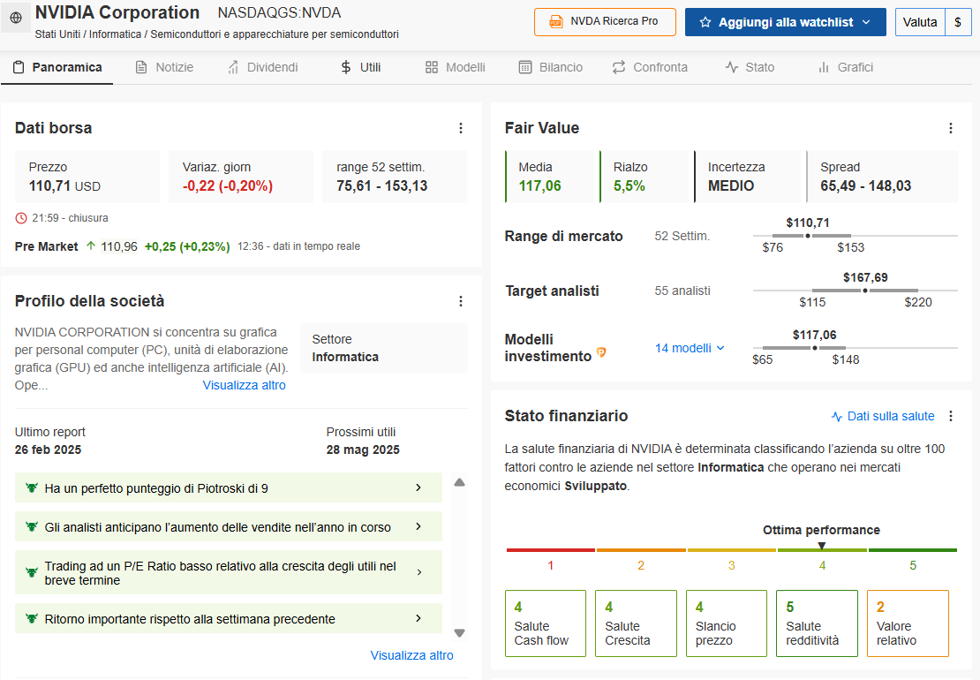980x680 pixels.
Task: Click the Variaz. giorn -0,22 value
Action: pyautogui.click(x=228, y=186)
